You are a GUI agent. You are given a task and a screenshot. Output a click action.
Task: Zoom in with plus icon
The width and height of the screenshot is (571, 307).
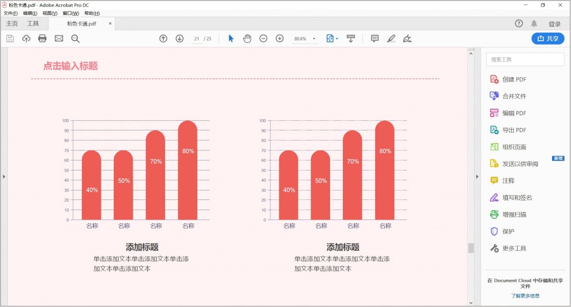[x=280, y=38]
